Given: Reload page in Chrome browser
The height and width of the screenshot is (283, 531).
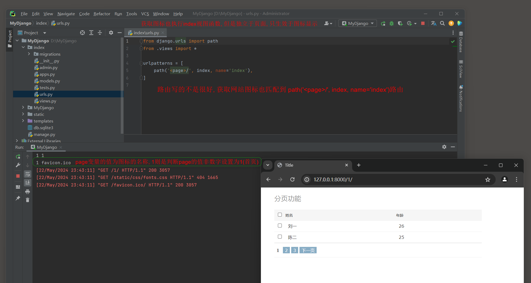Looking at the screenshot, I should tap(293, 179).
